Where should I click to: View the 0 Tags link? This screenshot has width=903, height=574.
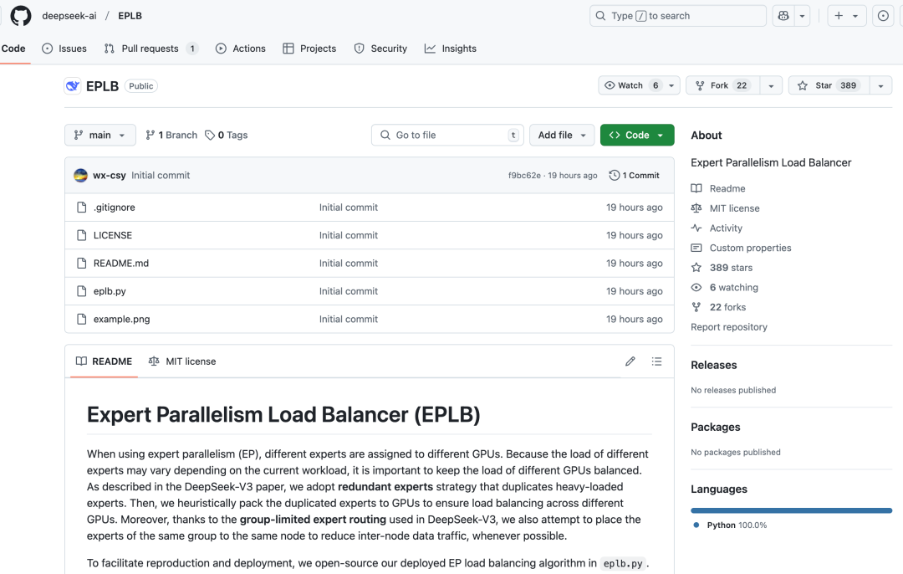[x=227, y=135]
